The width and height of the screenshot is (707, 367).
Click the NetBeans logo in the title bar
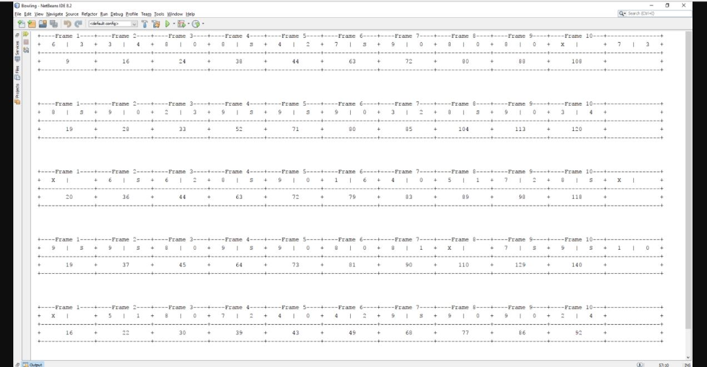click(17, 6)
